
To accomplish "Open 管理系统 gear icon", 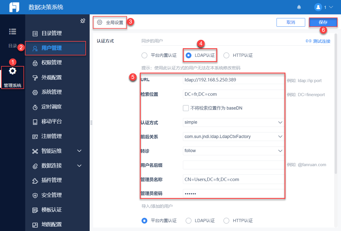I will point(13,71).
